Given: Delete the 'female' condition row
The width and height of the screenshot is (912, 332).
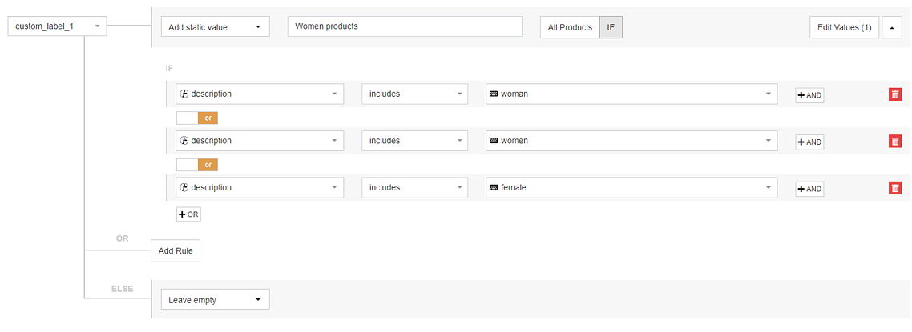Looking at the screenshot, I should pos(895,188).
